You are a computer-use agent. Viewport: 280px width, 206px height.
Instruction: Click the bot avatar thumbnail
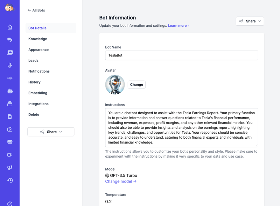click(115, 85)
